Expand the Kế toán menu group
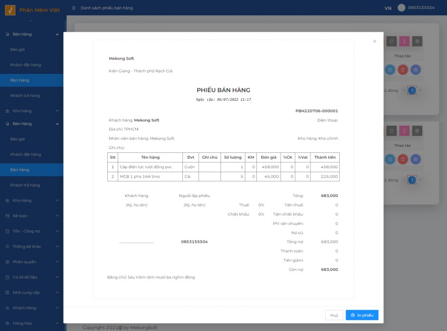 coord(32,216)
